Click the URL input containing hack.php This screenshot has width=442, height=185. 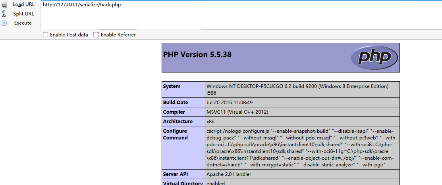coord(241,15)
